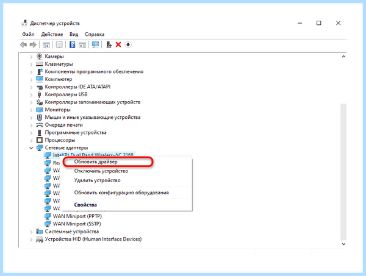
Task: Expand Контроллеры запоминающих устройств node
Action: click(x=31, y=102)
